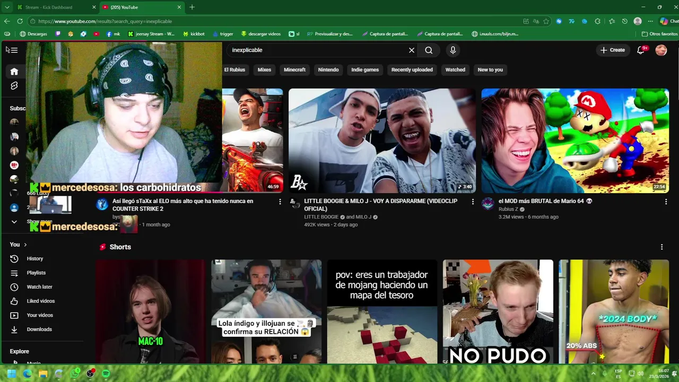679x382 pixels.
Task: Open the Descargas bookmark
Action: coord(33,34)
